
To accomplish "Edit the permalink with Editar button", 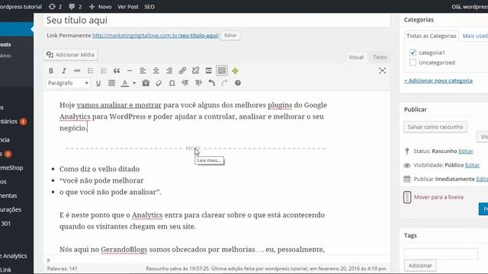I will (230, 36).
